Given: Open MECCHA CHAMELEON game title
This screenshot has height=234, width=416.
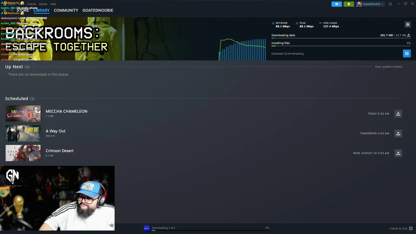Looking at the screenshot, I should (66, 111).
